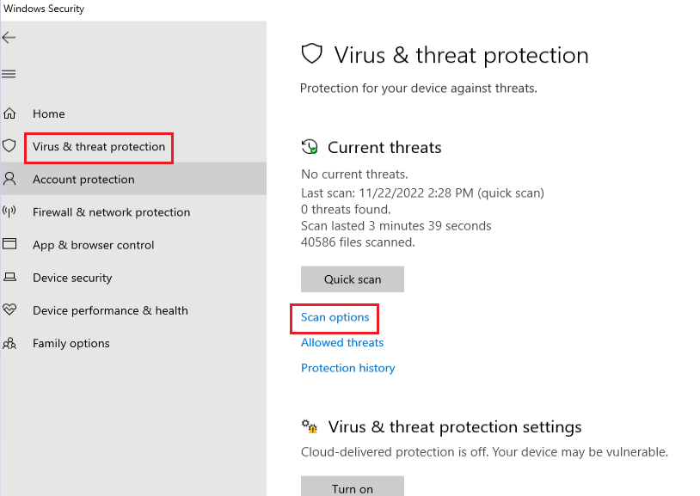Click the back arrow icon

pos(9,38)
